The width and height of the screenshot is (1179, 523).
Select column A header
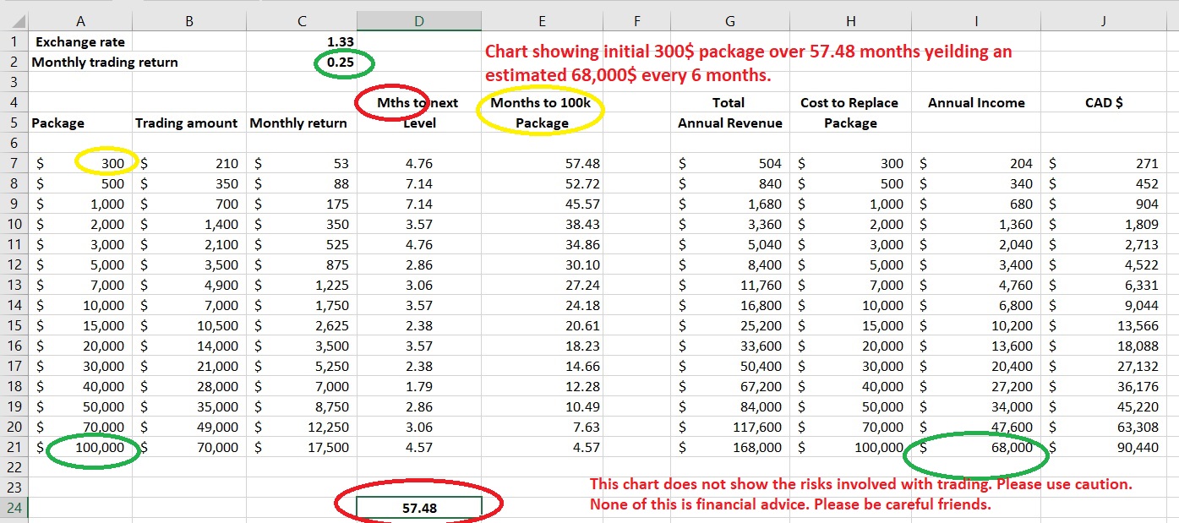79,21
